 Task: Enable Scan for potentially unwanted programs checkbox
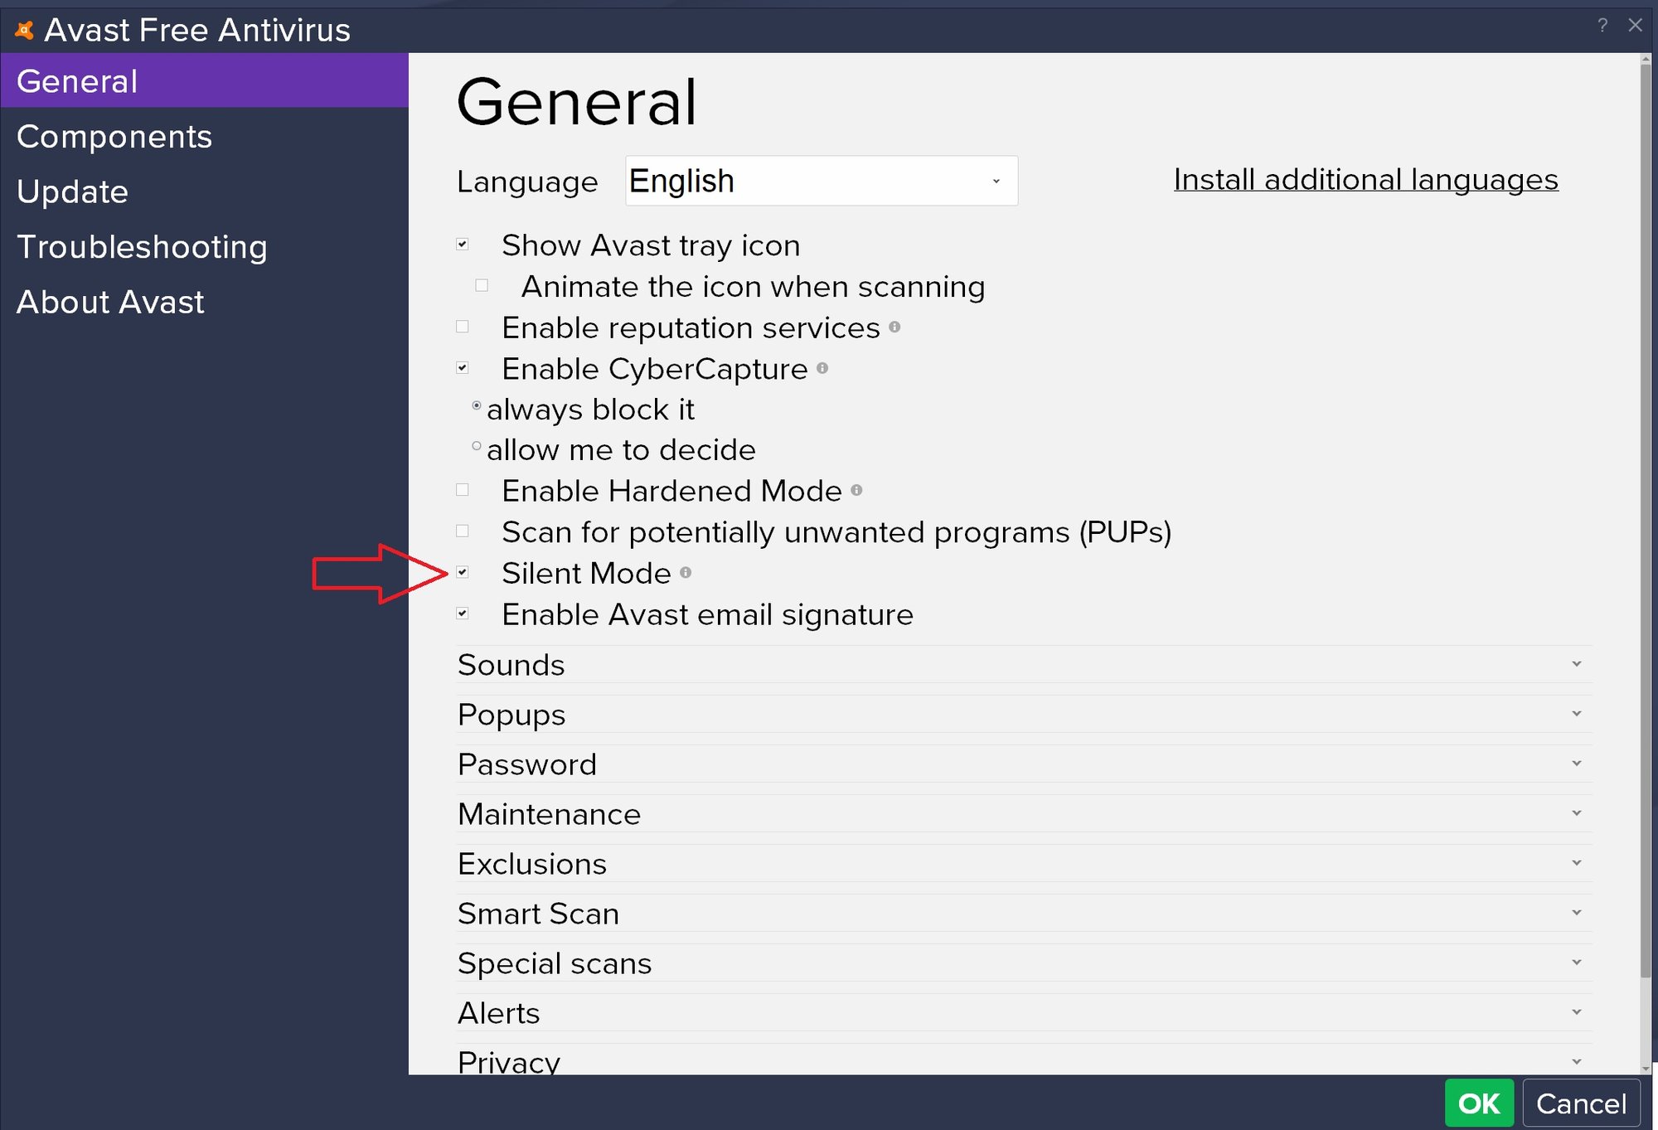463,531
